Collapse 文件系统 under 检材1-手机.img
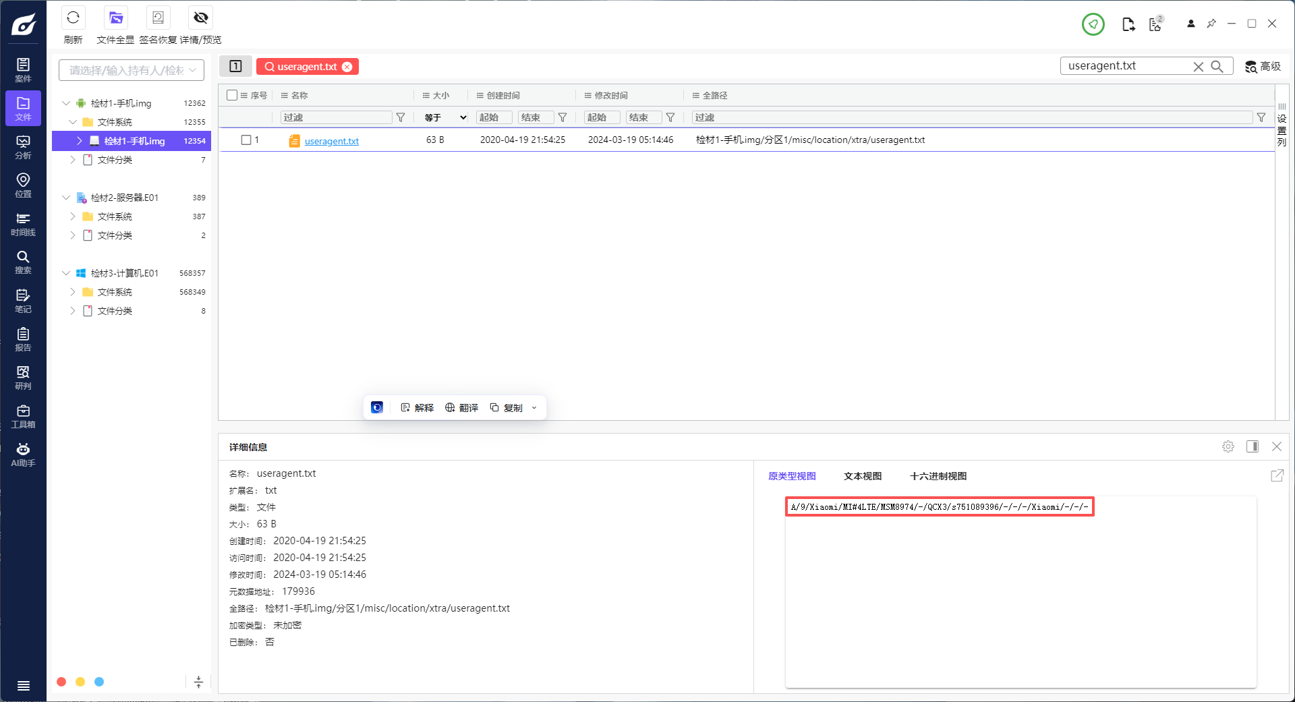1295x702 pixels. (x=73, y=122)
